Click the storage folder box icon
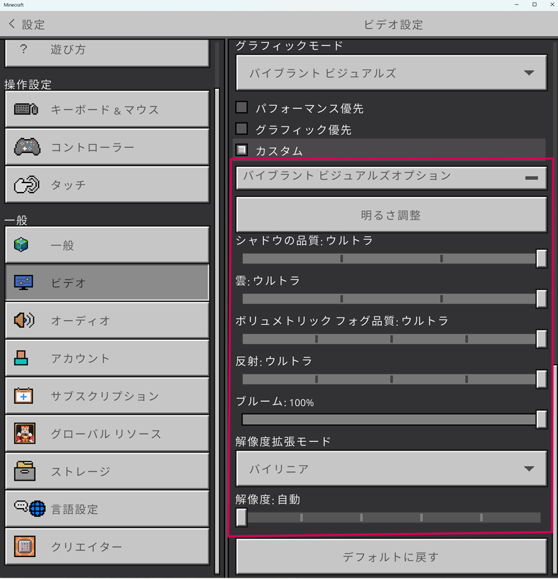 point(25,471)
